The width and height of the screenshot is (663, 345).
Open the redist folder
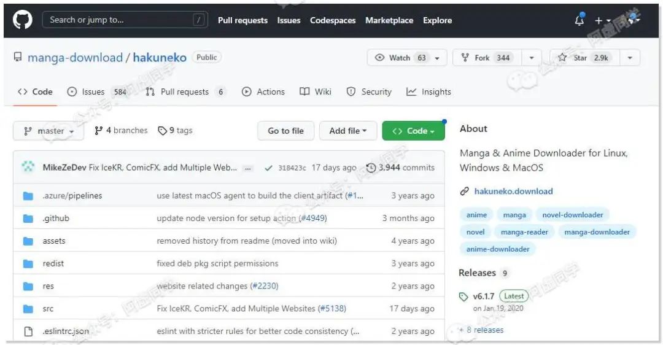[x=53, y=263]
